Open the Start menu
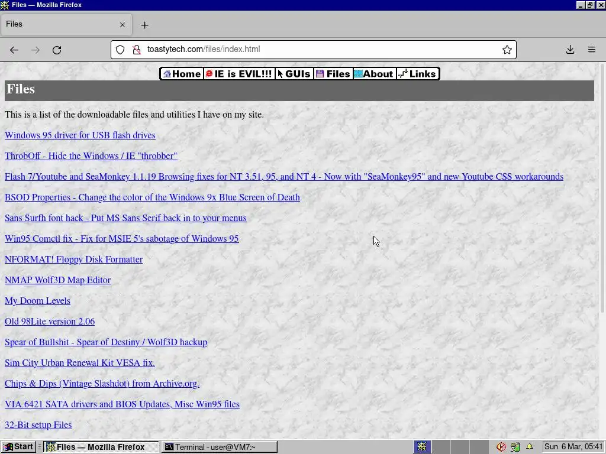Image resolution: width=606 pixels, height=454 pixels. [x=18, y=447]
